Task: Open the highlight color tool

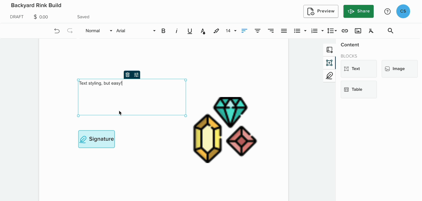Action: (x=216, y=31)
